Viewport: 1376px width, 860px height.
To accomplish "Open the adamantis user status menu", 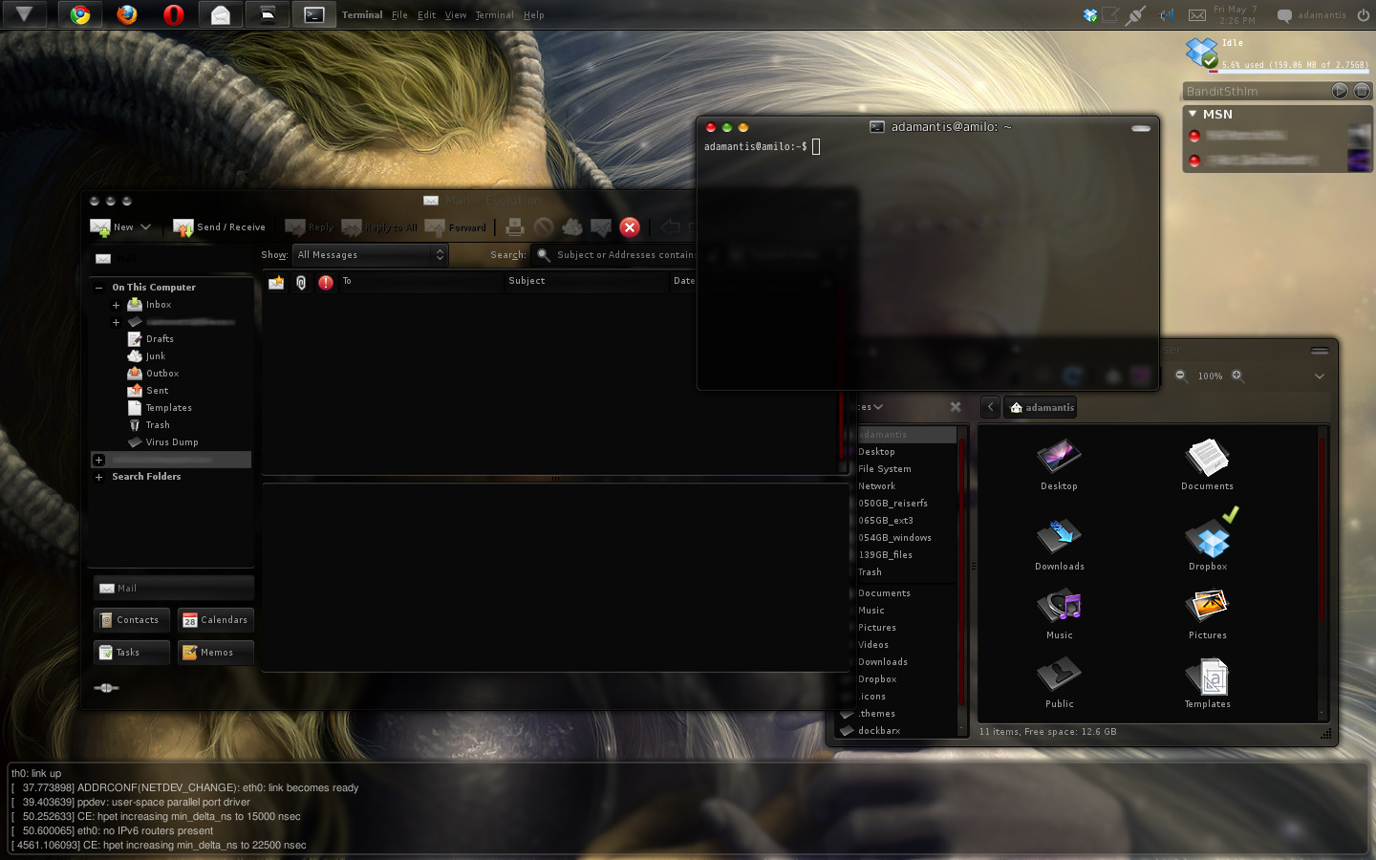I will tap(1311, 15).
